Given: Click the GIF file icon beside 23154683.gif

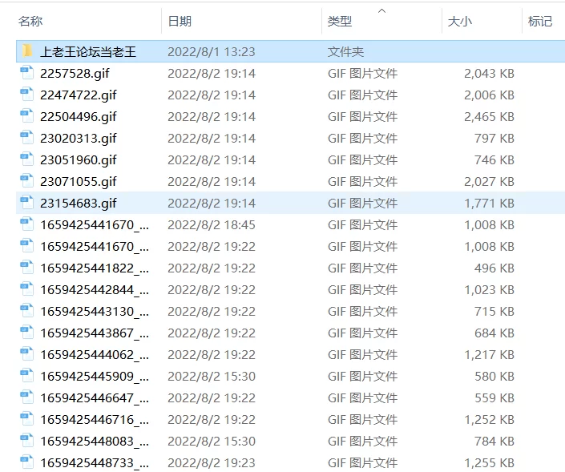Looking at the screenshot, I should click(27, 203).
